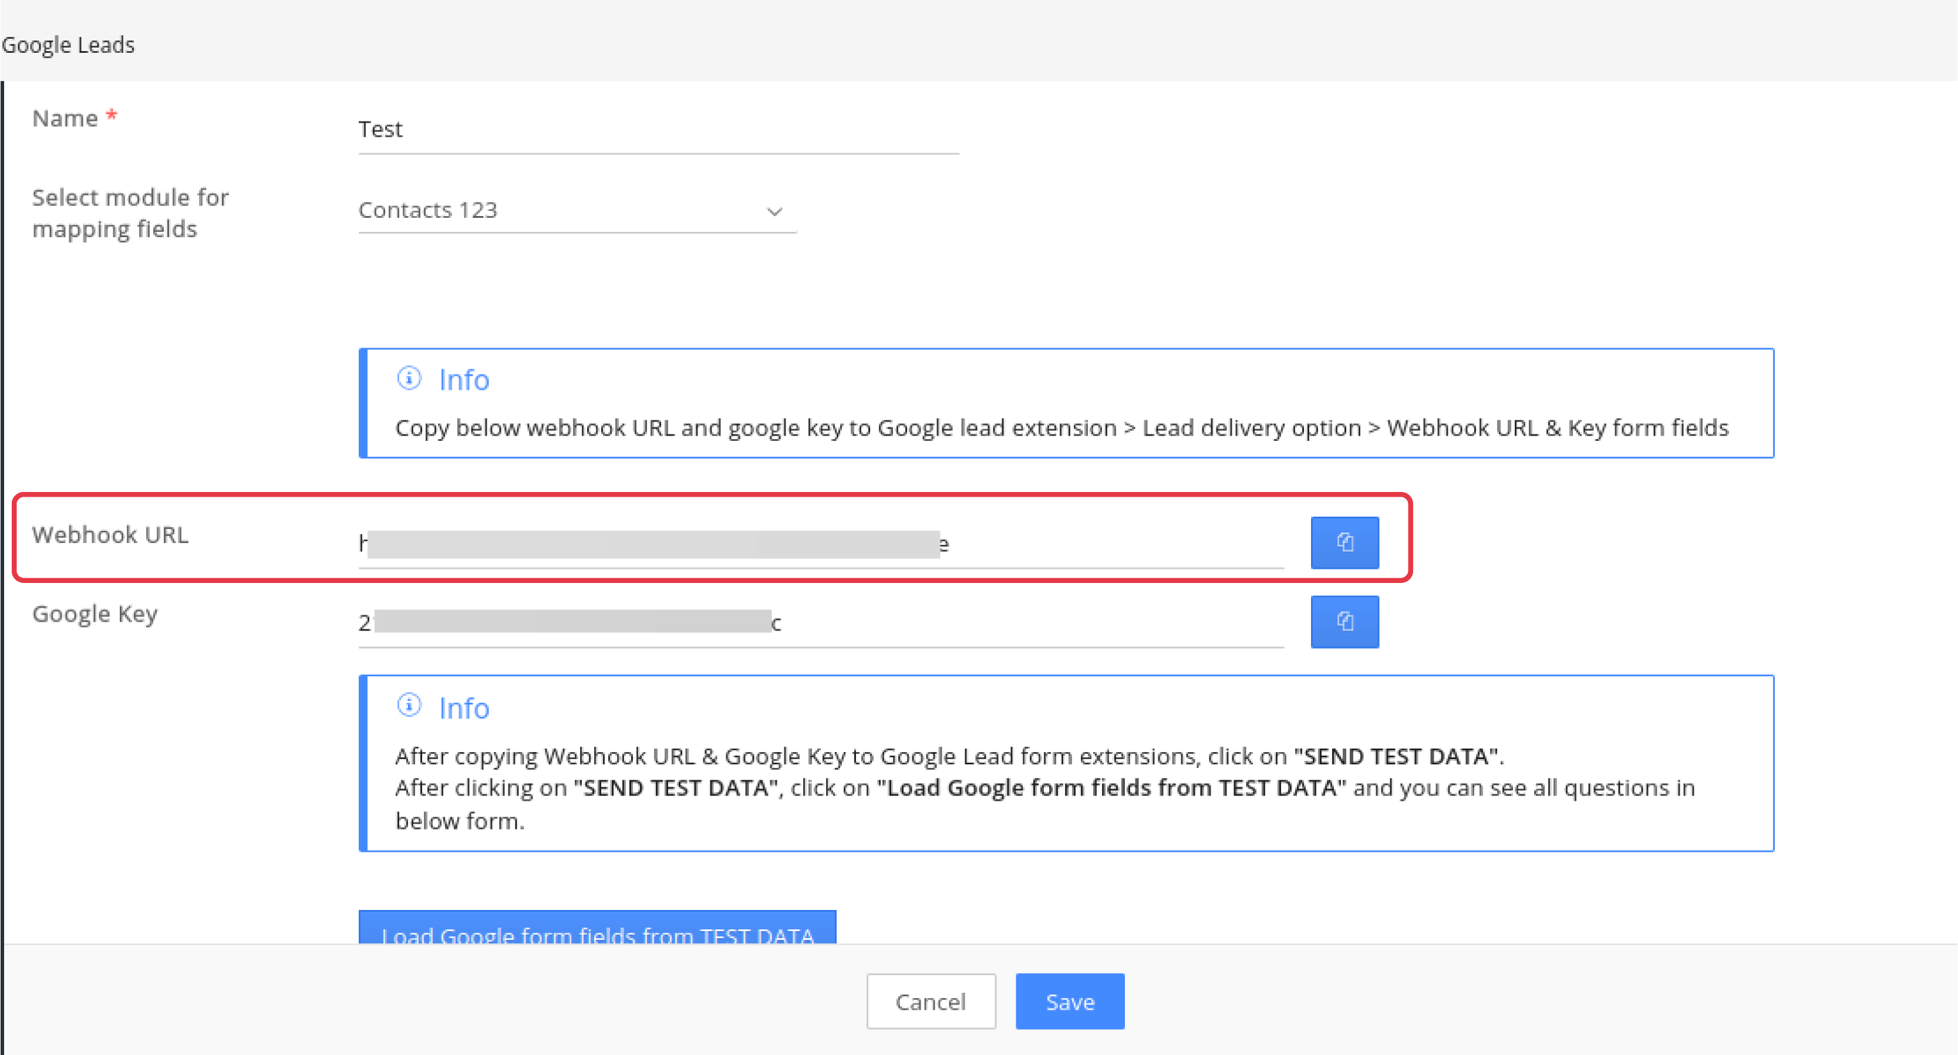Copy the Google Key using copy icon
This screenshot has width=1958, height=1055.
1344,622
